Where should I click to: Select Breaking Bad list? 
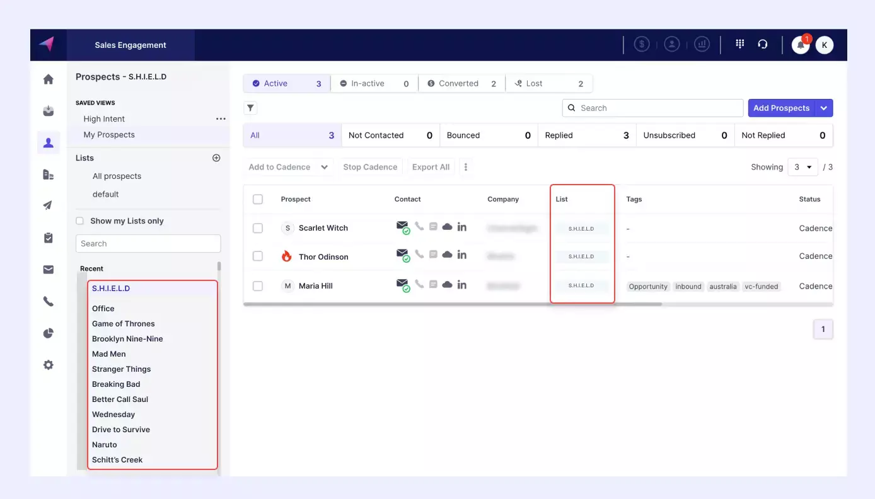click(116, 384)
